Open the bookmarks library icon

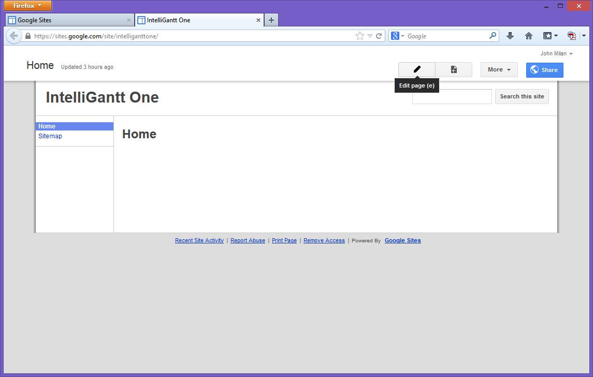[547, 35]
